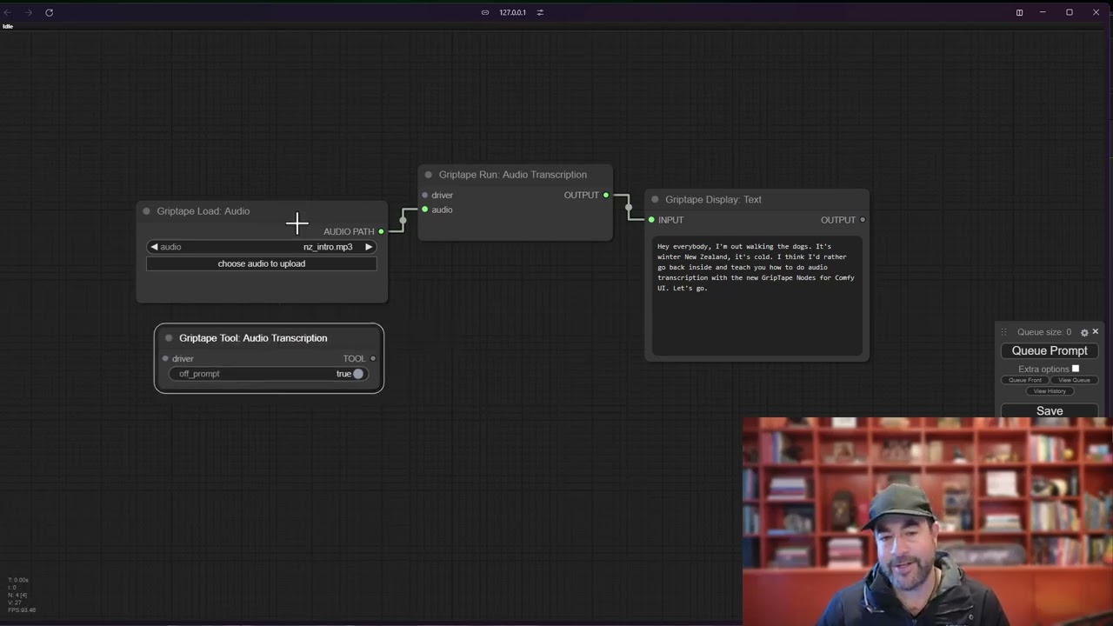This screenshot has width=1113, height=626.
Task: Select the Griptape Run: Audio Transcription title
Action: point(513,175)
